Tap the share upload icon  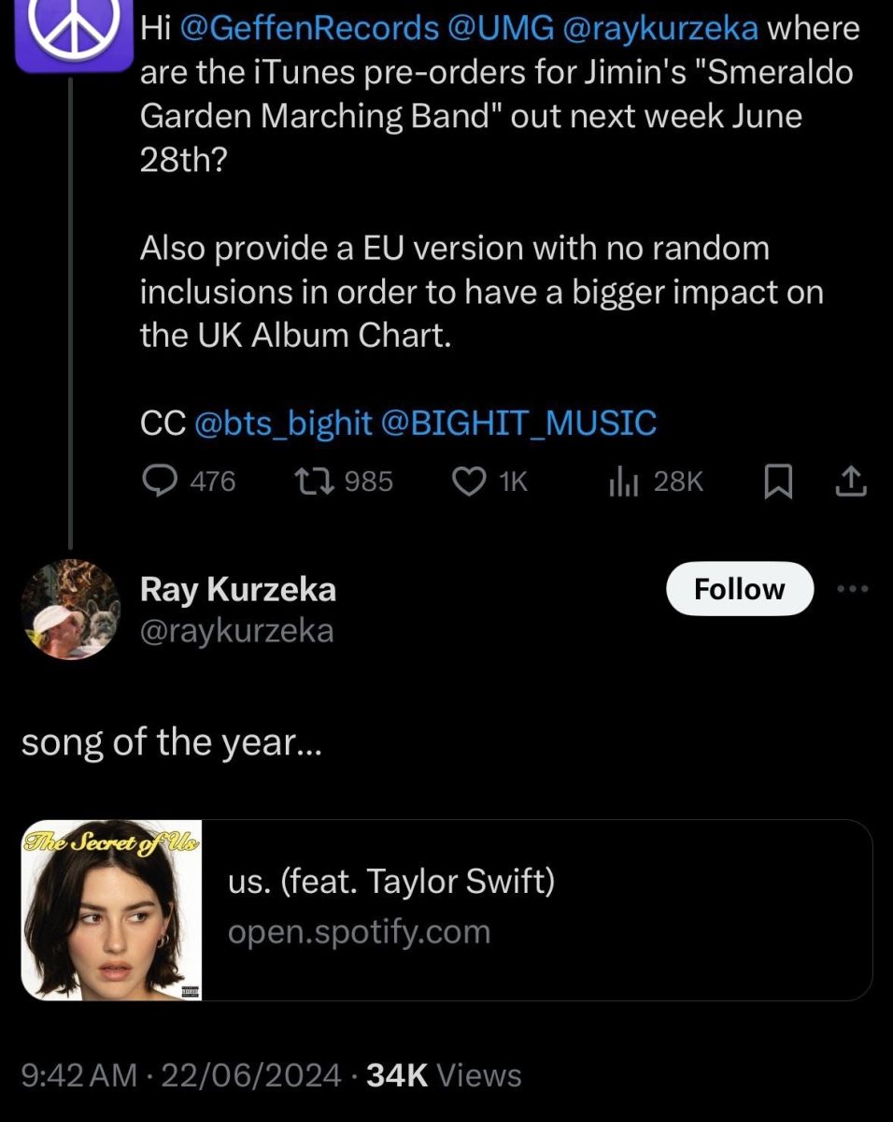pos(850,482)
